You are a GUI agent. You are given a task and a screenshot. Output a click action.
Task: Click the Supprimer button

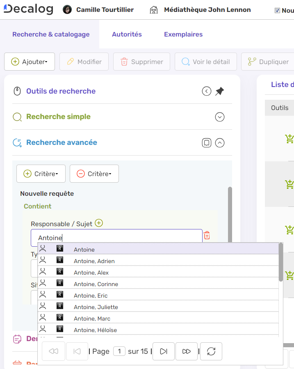(x=142, y=62)
